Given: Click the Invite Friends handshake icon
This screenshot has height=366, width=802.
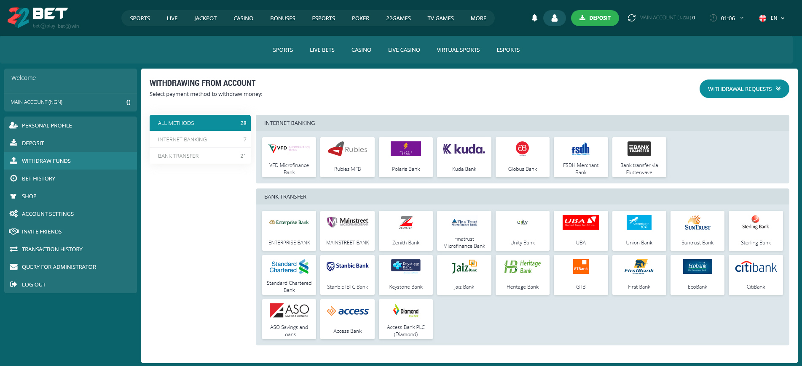Looking at the screenshot, I should [x=13, y=231].
